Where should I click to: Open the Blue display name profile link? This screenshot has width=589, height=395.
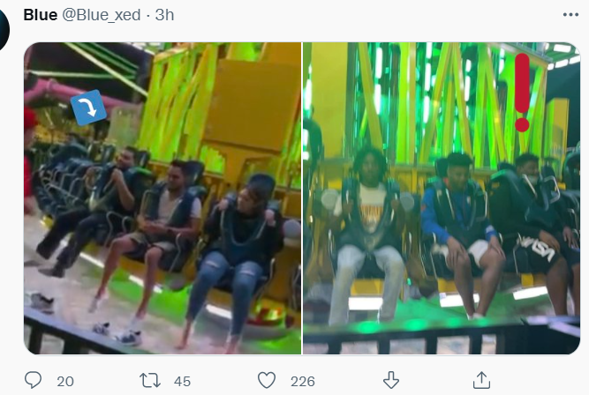(41, 16)
